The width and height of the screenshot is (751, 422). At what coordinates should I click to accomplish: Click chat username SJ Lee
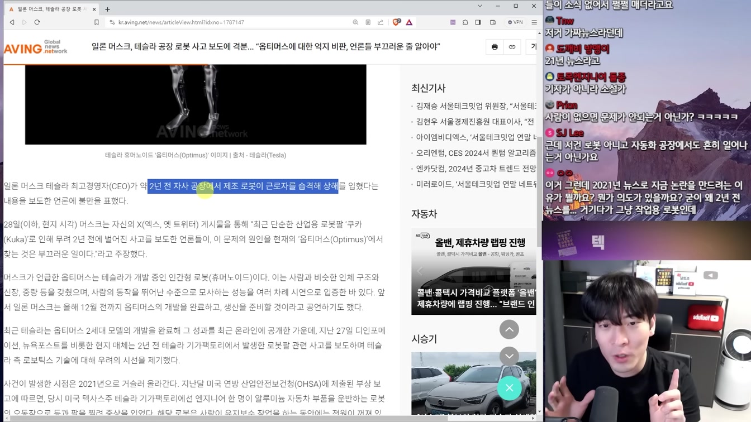coord(570,133)
